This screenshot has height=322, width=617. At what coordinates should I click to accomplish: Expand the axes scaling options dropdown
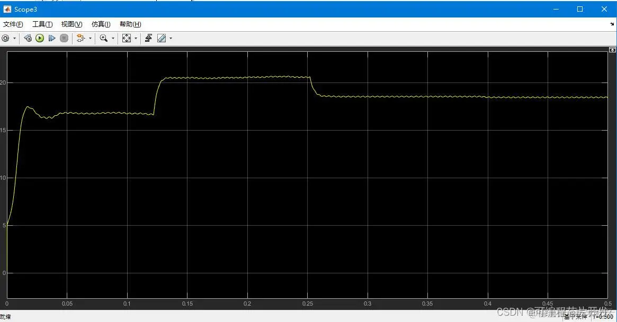click(136, 38)
